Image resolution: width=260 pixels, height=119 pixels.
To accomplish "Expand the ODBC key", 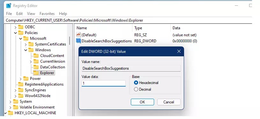I will click(x=15, y=27).
